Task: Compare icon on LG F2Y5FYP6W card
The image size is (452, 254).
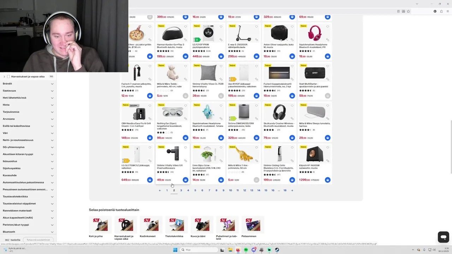Action: tap(221, 40)
